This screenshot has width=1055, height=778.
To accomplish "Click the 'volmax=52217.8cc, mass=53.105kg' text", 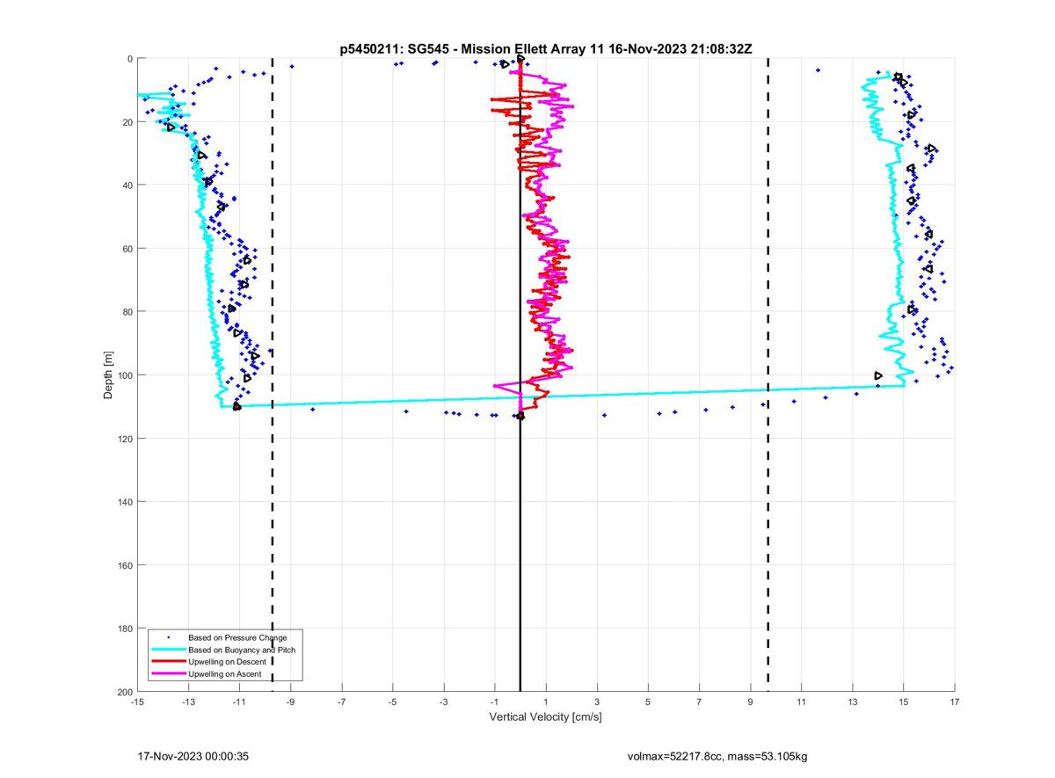I will coord(717,756).
